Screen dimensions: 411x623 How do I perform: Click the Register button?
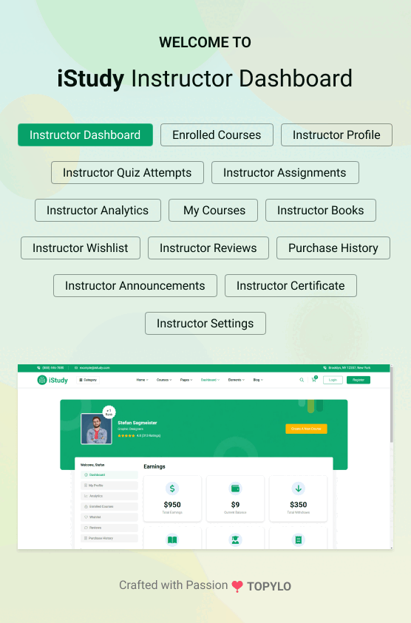(x=358, y=380)
